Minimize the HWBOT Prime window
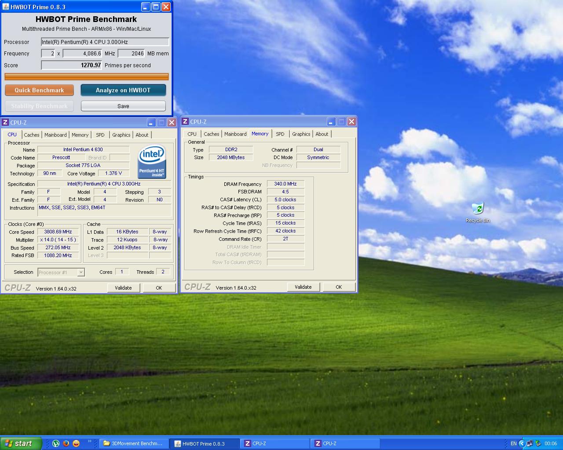The height and width of the screenshot is (450, 563). [146, 7]
